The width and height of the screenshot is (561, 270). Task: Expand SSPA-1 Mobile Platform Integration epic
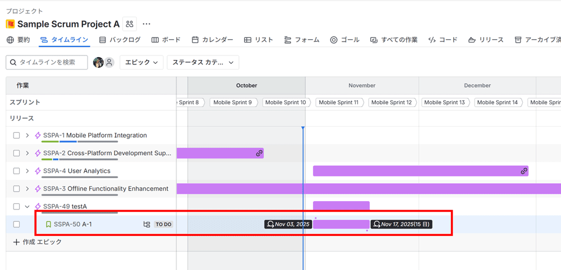(x=27, y=136)
